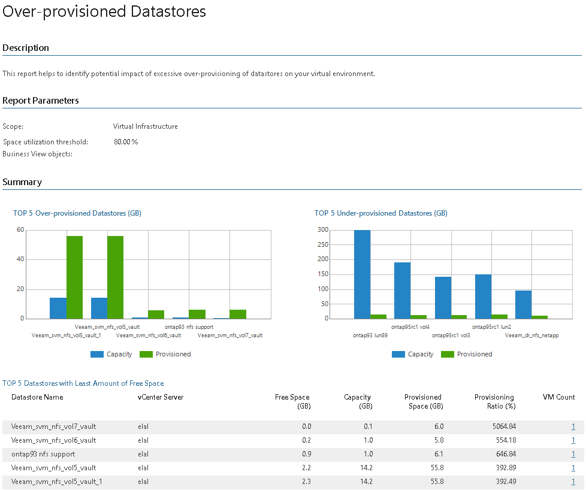The width and height of the screenshot is (586, 490).
Task: Click the 'Over-provisioned Datastores' page title
Action: (104, 11)
